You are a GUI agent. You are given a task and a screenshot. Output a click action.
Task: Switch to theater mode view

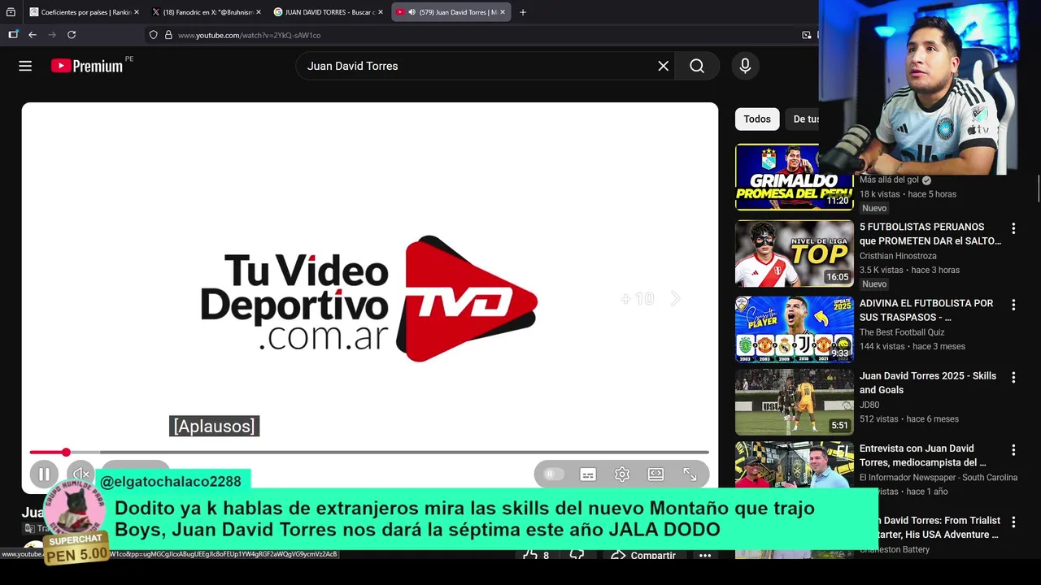656,474
